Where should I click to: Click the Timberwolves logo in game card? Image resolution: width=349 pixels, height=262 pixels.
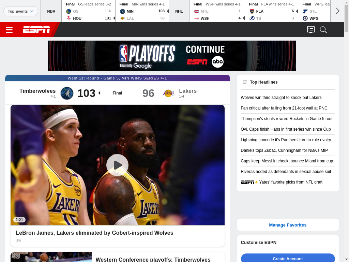[67, 93]
